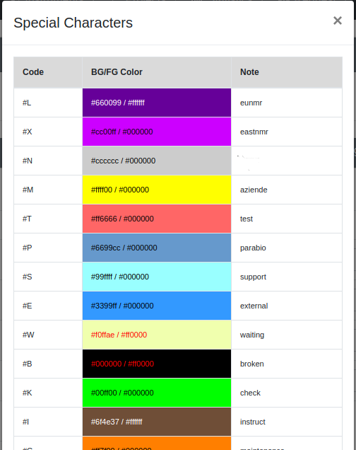Click the blue #3399ff external swatch
The width and height of the screenshot is (356, 450).
click(x=157, y=306)
